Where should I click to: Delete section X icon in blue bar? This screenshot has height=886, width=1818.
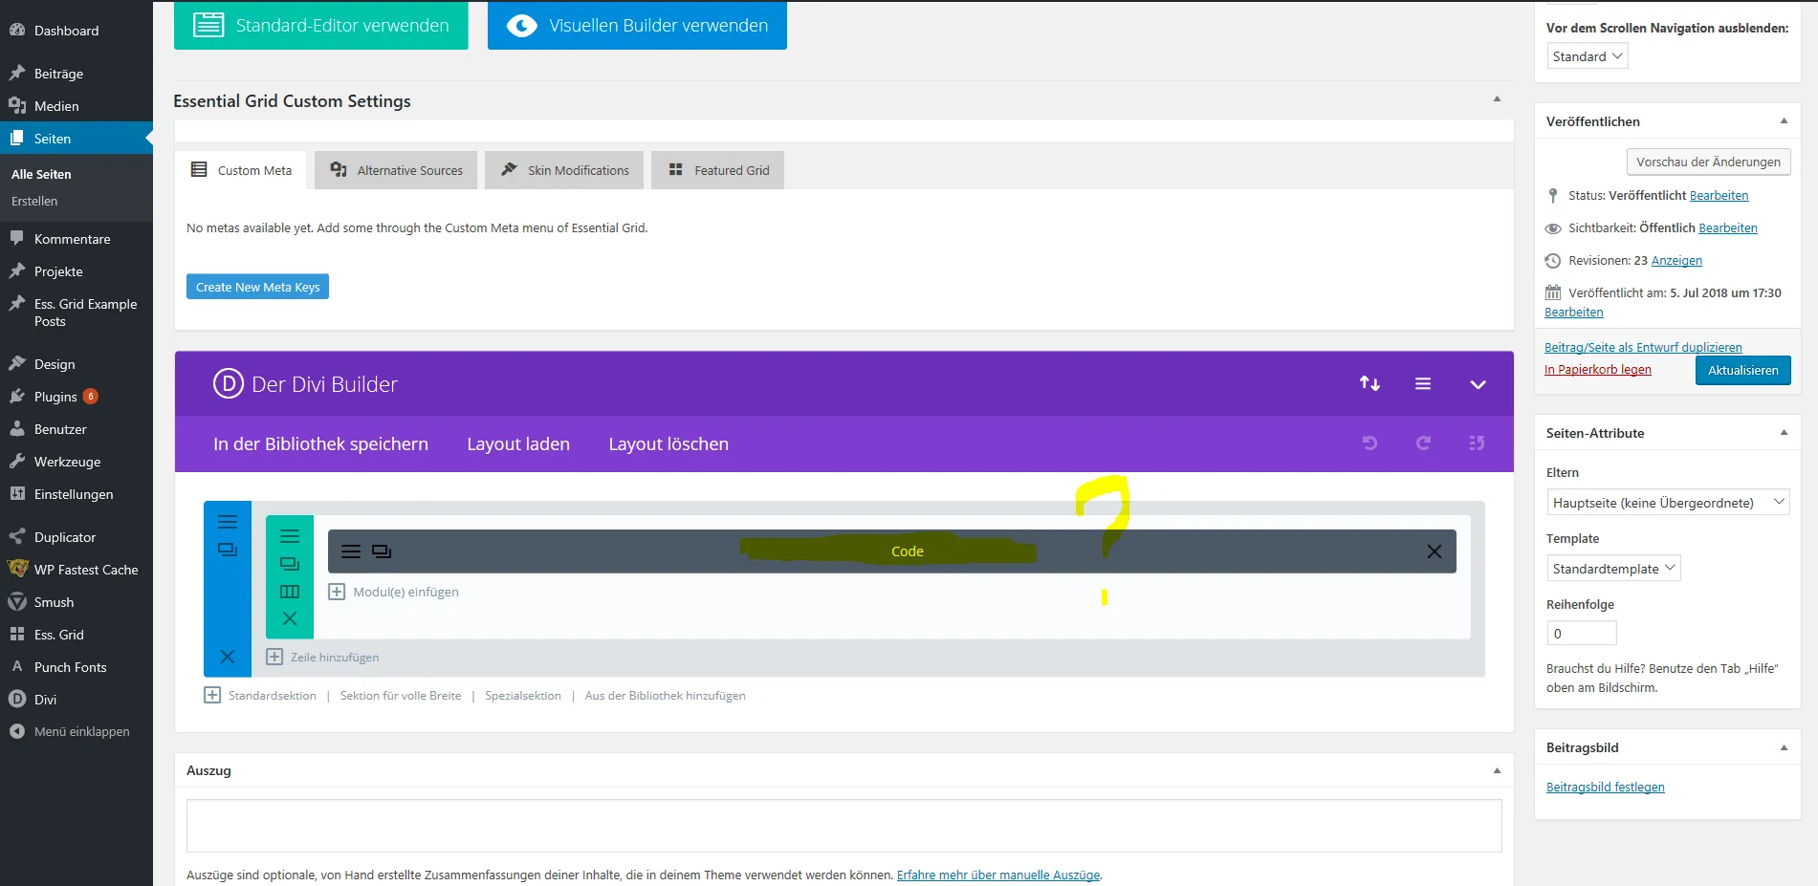coord(228,657)
